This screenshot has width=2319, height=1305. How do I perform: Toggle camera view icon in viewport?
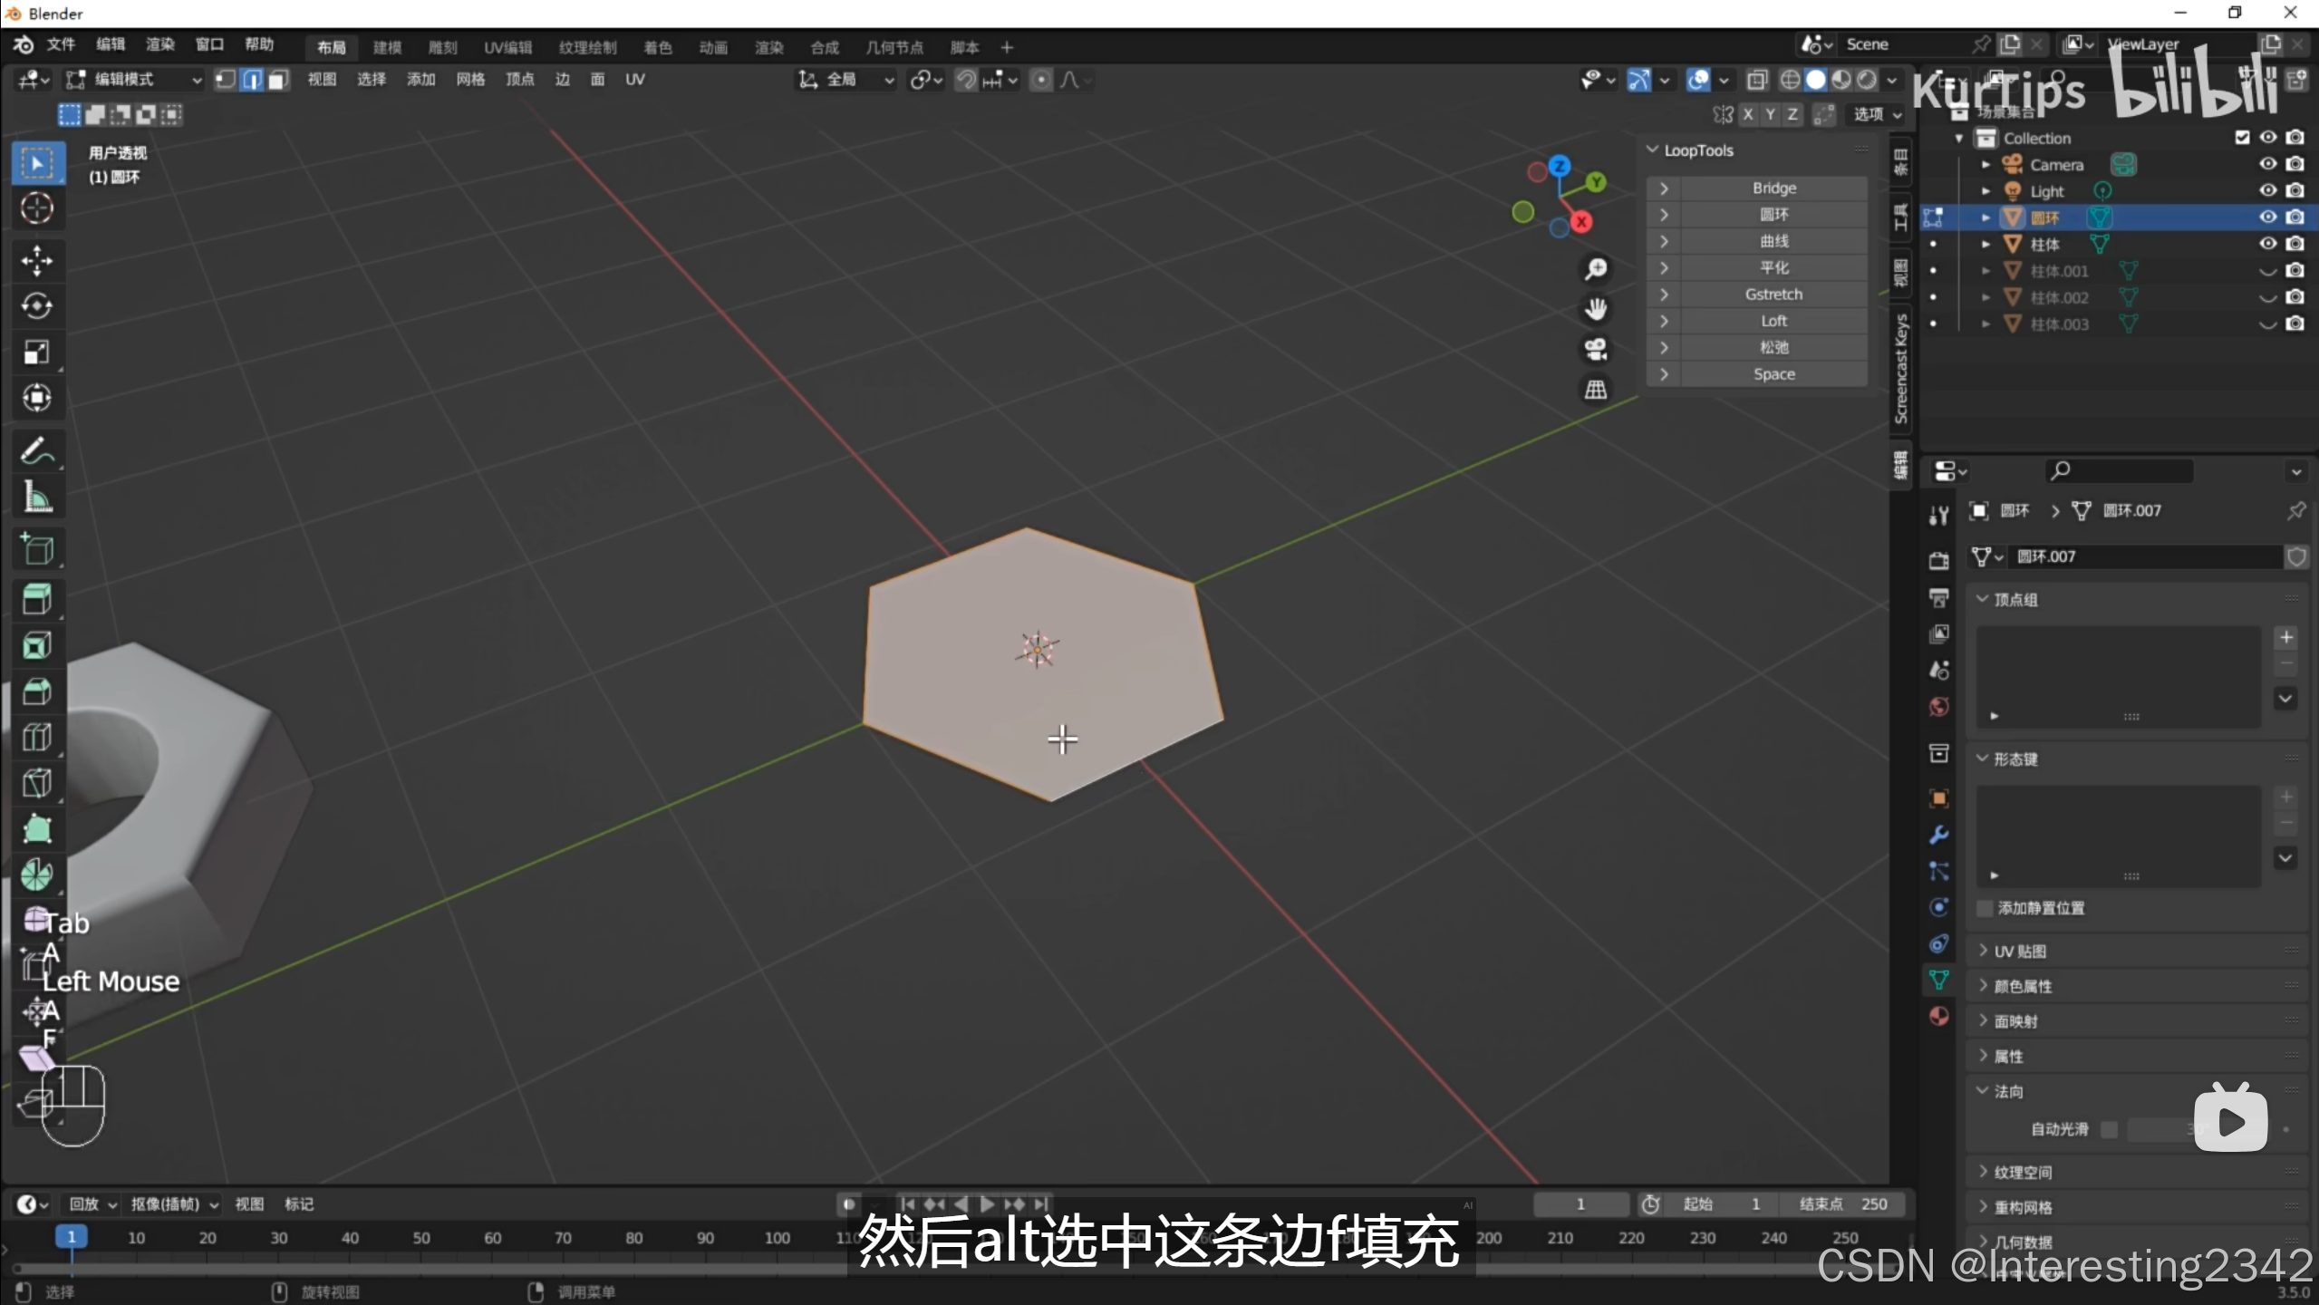pos(1595,349)
